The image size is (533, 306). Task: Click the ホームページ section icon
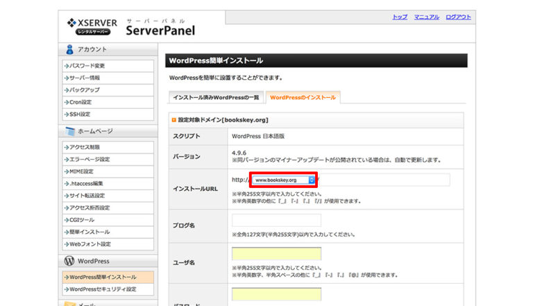tap(69, 131)
